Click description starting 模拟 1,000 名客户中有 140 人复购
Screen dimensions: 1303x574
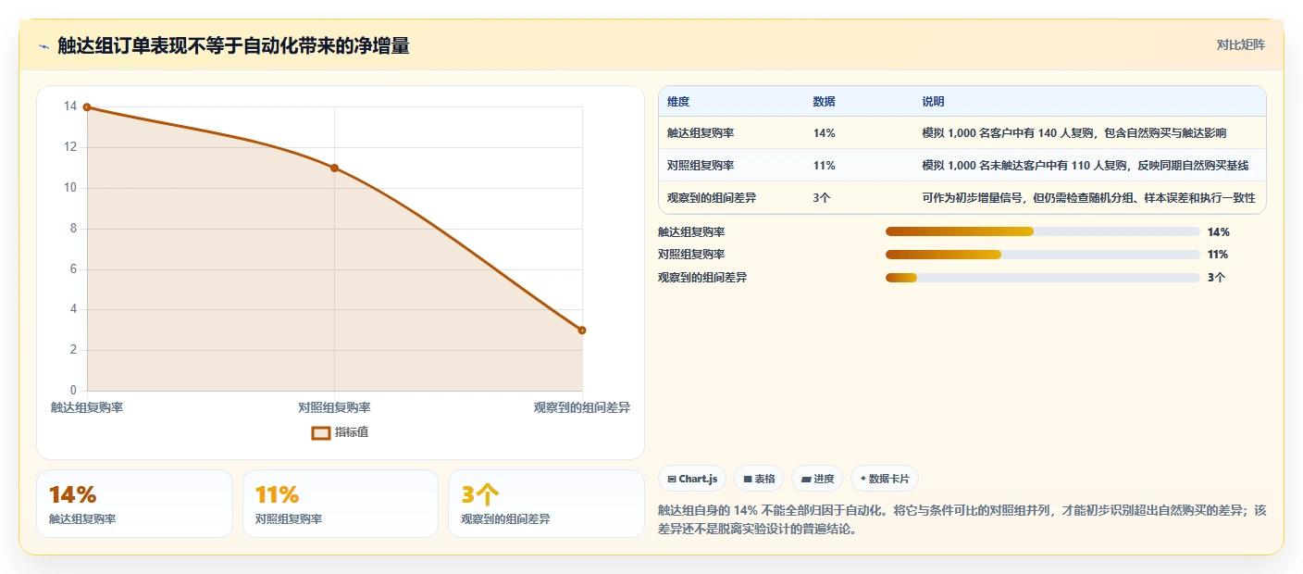click(x=1074, y=133)
